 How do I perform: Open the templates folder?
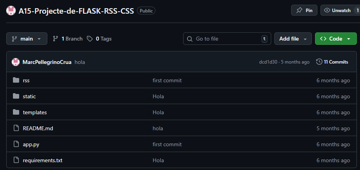click(x=35, y=113)
